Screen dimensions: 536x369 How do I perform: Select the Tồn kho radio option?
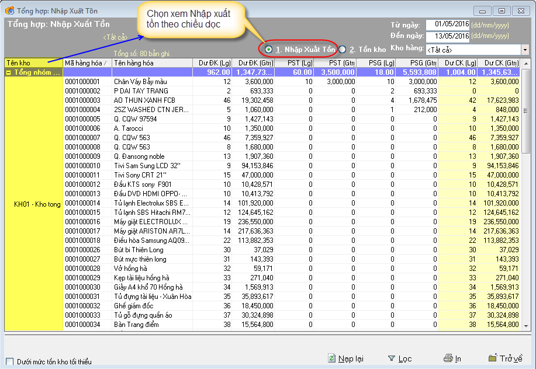click(x=343, y=50)
